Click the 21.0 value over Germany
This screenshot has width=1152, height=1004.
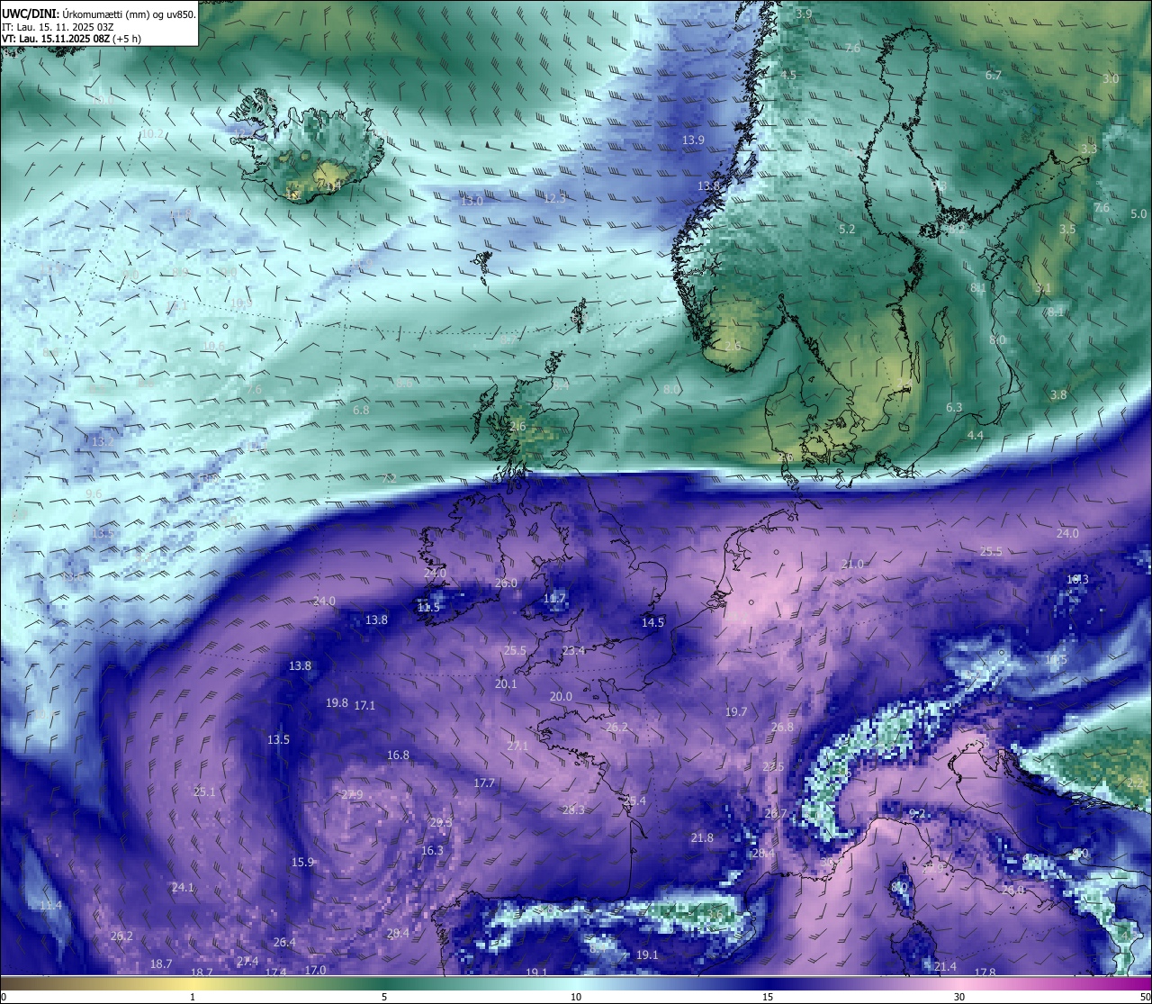[x=852, y=565]
